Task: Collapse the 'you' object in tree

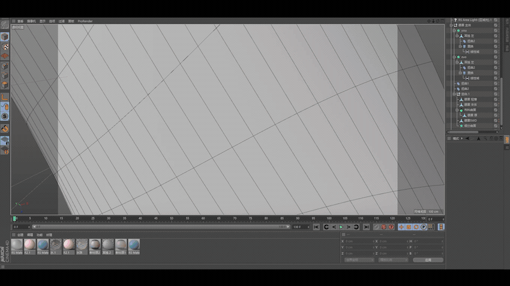Action: pyautogui.click(x=454, y=31)
